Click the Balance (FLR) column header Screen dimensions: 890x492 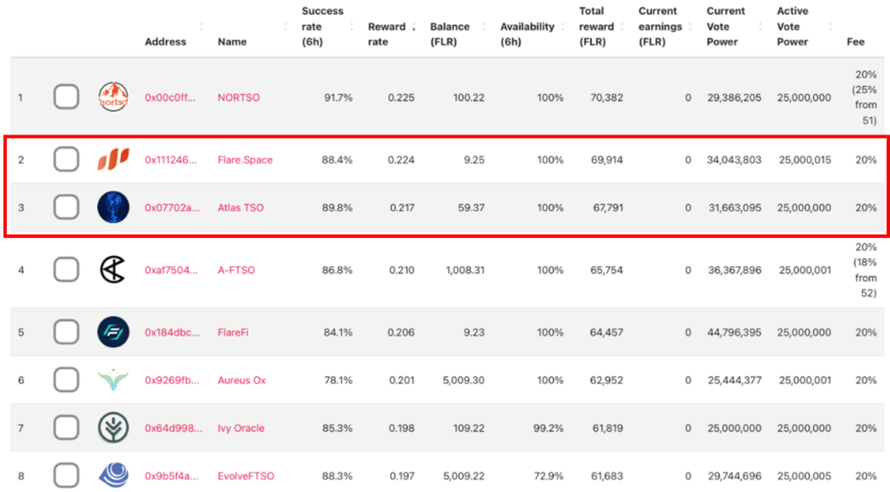[x=449, y=34]
